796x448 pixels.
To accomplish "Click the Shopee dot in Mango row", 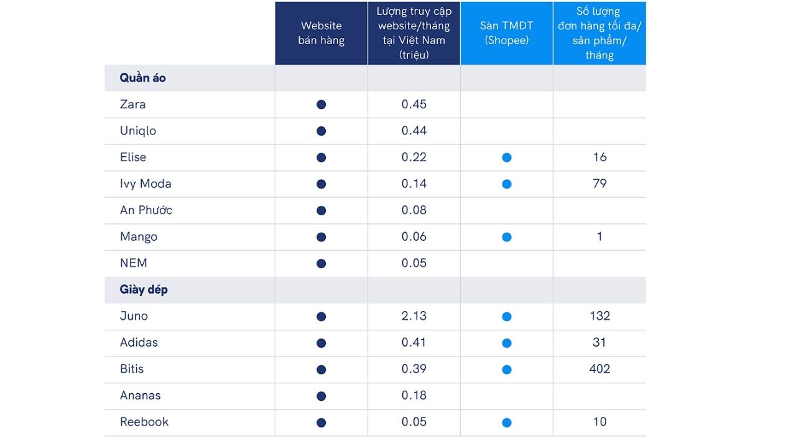I will 507,237.
